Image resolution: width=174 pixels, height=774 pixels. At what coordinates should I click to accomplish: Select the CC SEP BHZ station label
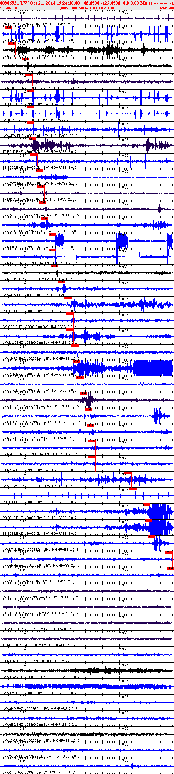tap(39, 327)
